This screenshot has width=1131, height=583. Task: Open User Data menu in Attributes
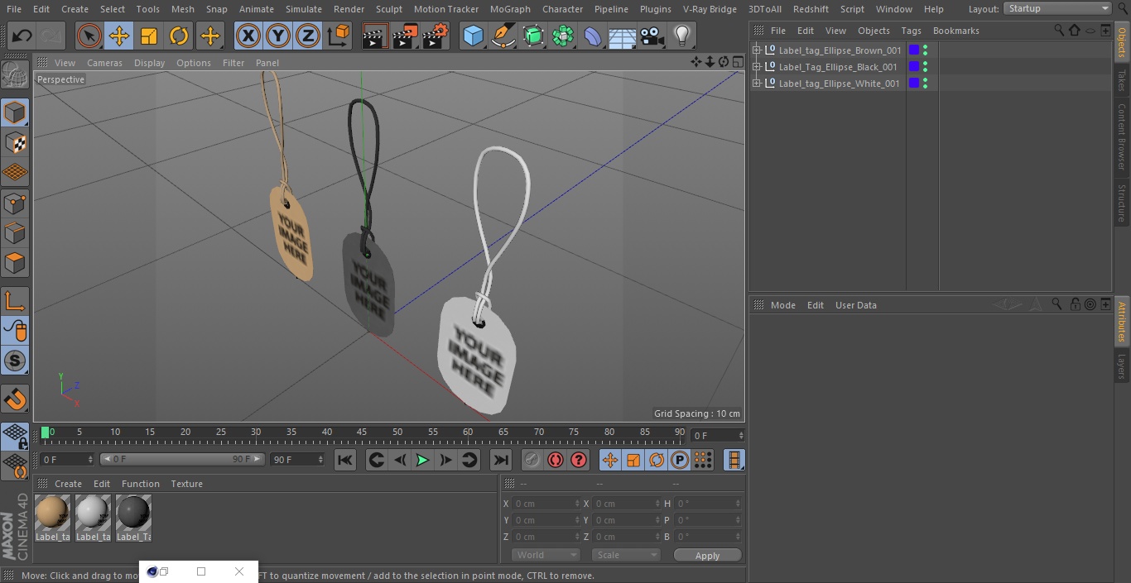(855, 305)
